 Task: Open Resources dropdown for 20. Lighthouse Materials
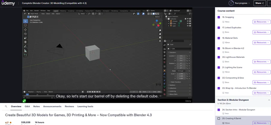point(262,62)
